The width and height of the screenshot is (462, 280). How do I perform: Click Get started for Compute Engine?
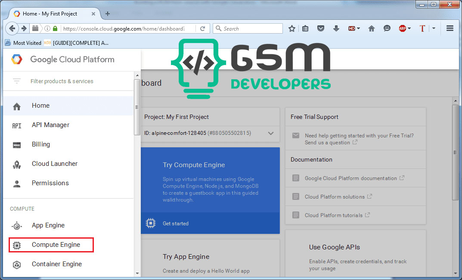tap(176, 224)
